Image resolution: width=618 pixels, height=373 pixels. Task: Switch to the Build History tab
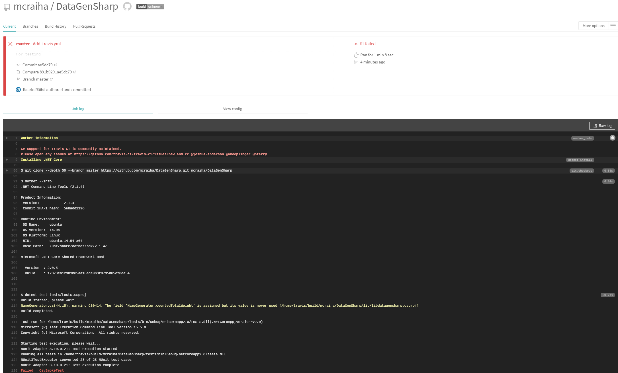56,26
